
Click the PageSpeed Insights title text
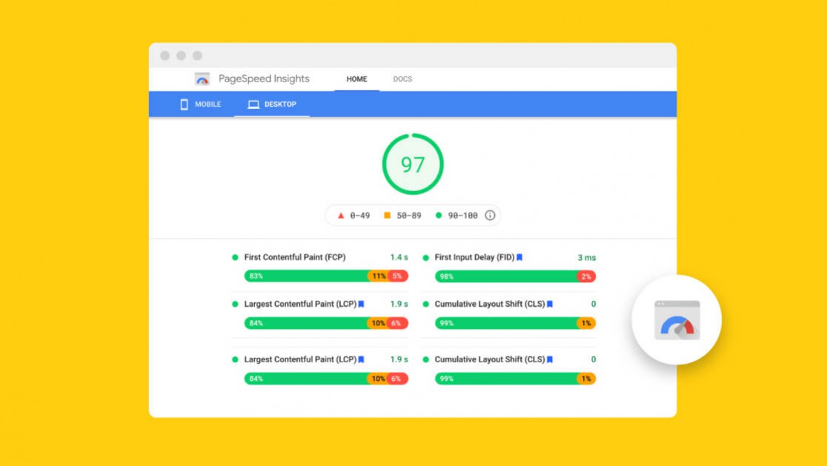(x=265, y=79)
